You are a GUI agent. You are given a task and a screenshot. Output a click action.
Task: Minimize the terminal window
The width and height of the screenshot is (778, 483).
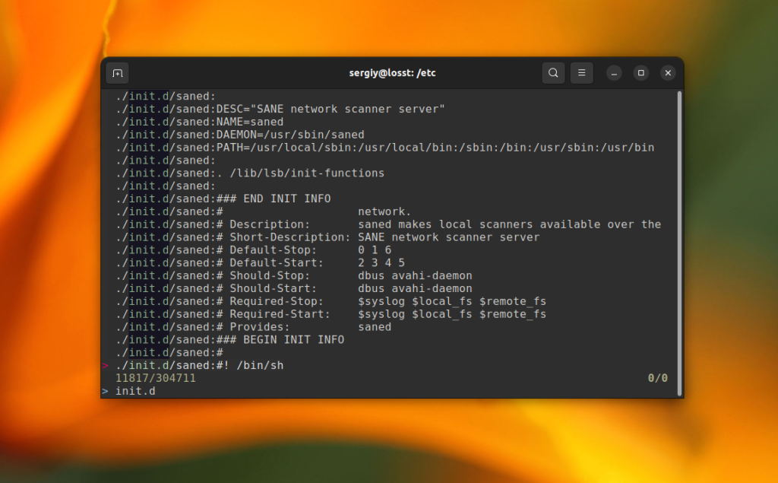pyautogui.click(x=614, y=73)
